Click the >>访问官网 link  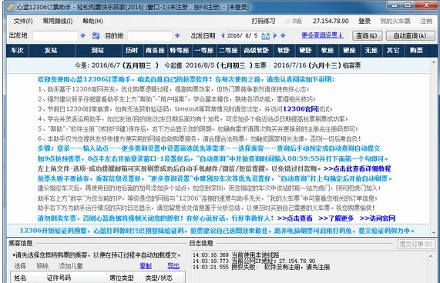tap(378, 218)
